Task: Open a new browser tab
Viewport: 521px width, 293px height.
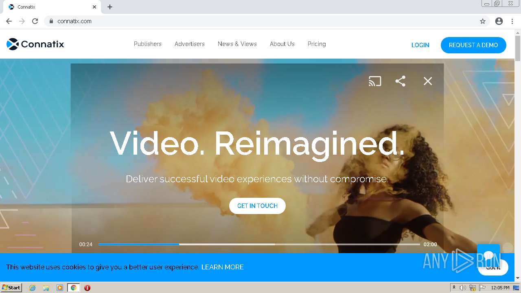Action: [110, 7]
